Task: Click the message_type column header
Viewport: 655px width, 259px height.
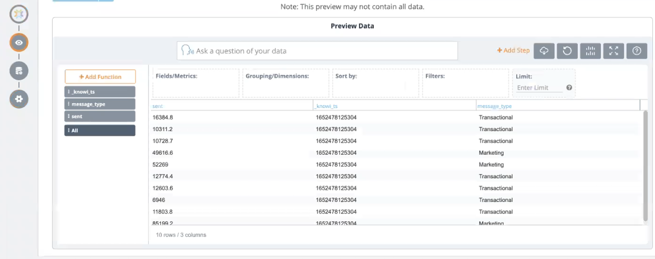Action: click(494, 106)
